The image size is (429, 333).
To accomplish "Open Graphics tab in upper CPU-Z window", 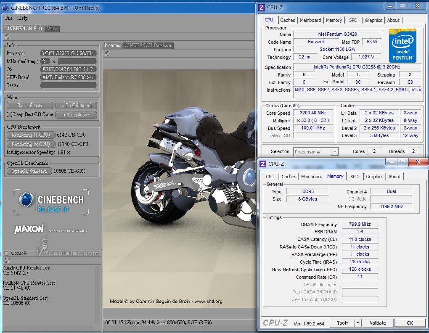I will pyautogui.click(x=373, y=20).
